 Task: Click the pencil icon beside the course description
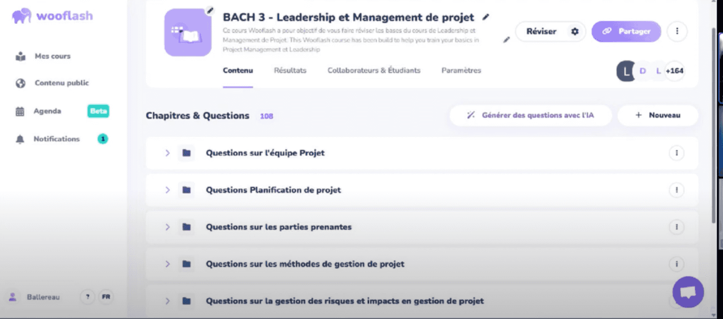(506, 40)
